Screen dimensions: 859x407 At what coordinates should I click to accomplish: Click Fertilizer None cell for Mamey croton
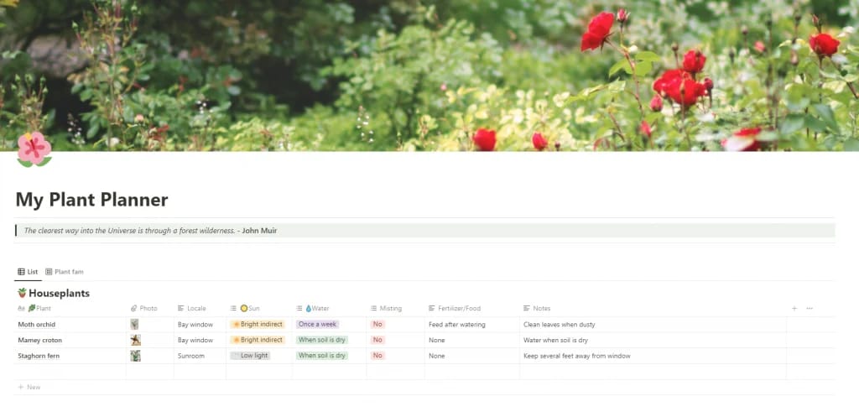coord(436,340)
